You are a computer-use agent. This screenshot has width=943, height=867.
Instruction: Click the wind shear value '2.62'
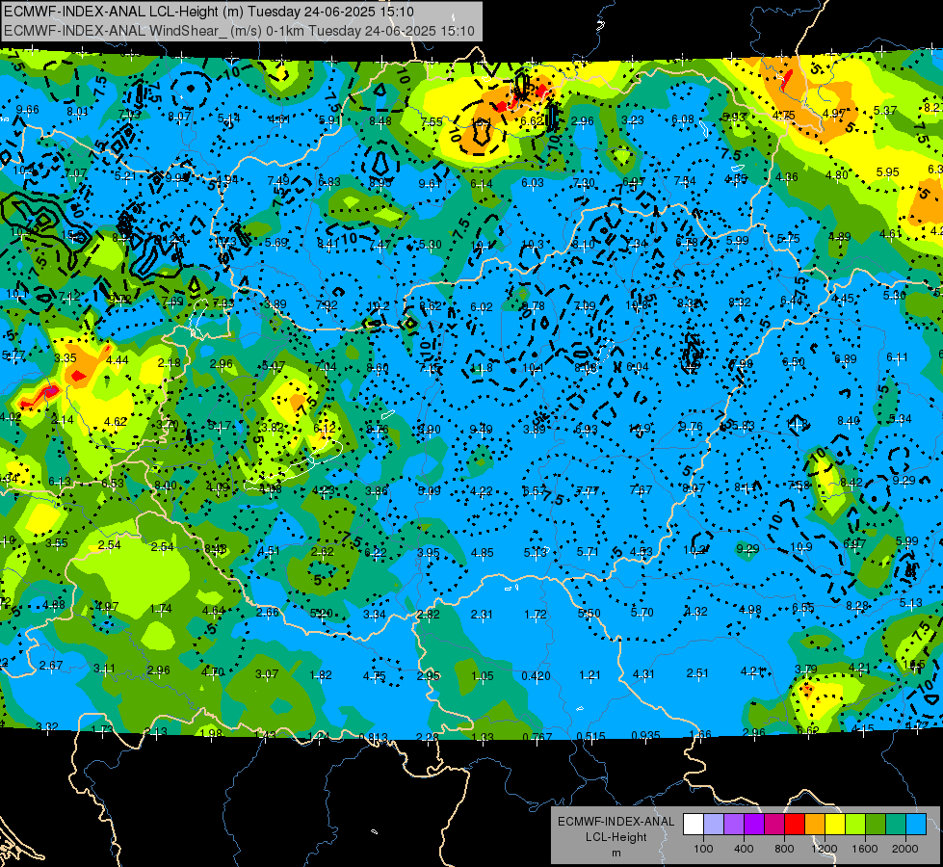tap(323, 552)
